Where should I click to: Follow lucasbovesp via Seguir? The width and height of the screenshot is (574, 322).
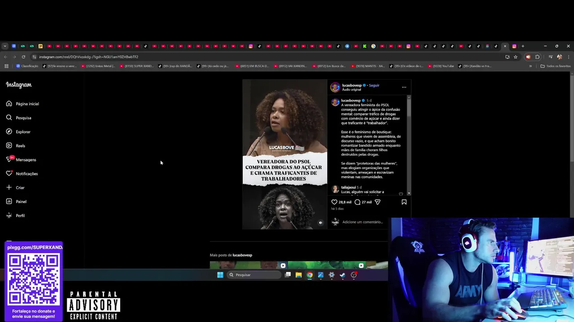[x=374, y=85]
